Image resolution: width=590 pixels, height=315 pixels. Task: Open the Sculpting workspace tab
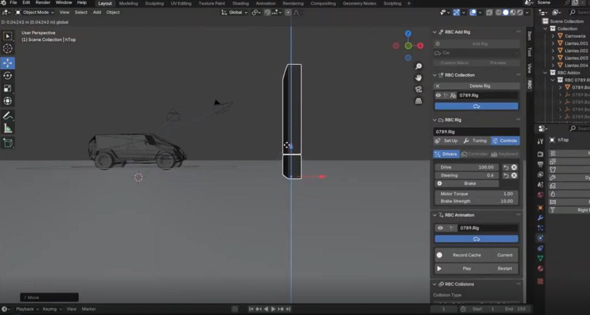154,4
